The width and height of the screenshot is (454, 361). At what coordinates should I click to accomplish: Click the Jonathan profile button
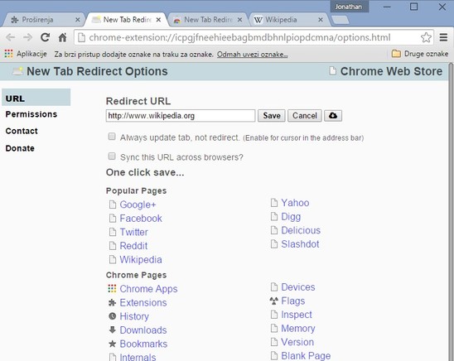point(349,7)
